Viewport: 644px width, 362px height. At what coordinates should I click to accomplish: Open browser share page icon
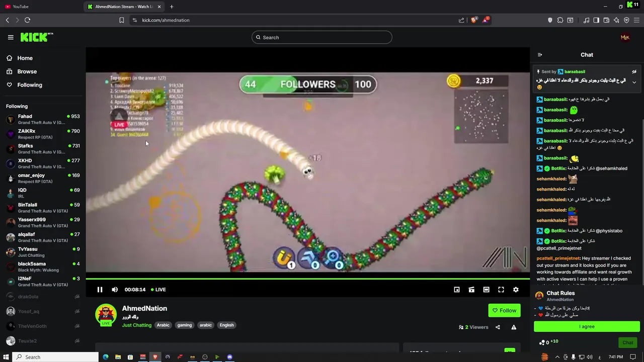[461, 20]
